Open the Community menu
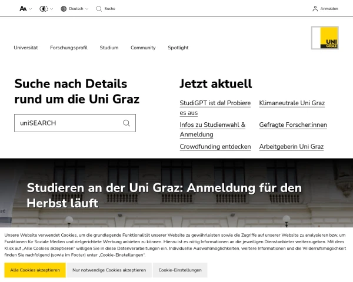Viewport: 353px width, 282px height. click(143, 48)
